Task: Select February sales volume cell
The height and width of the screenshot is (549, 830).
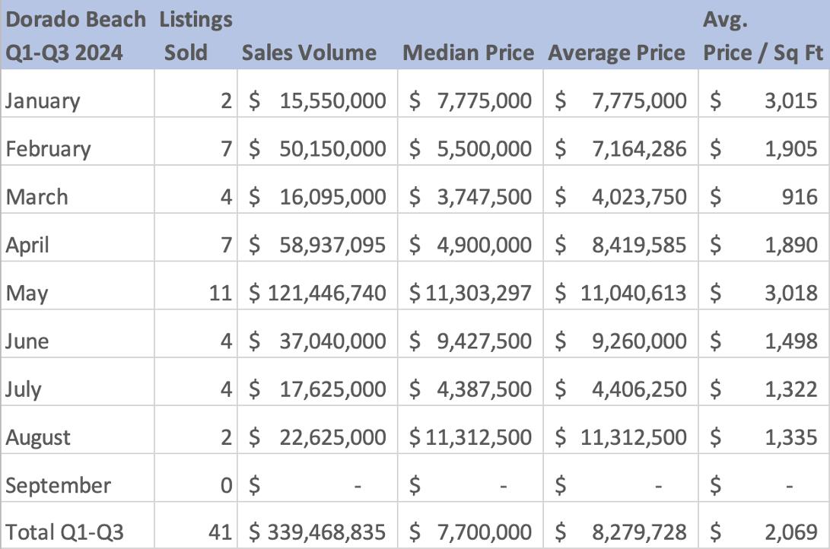Action: (317, 149)
